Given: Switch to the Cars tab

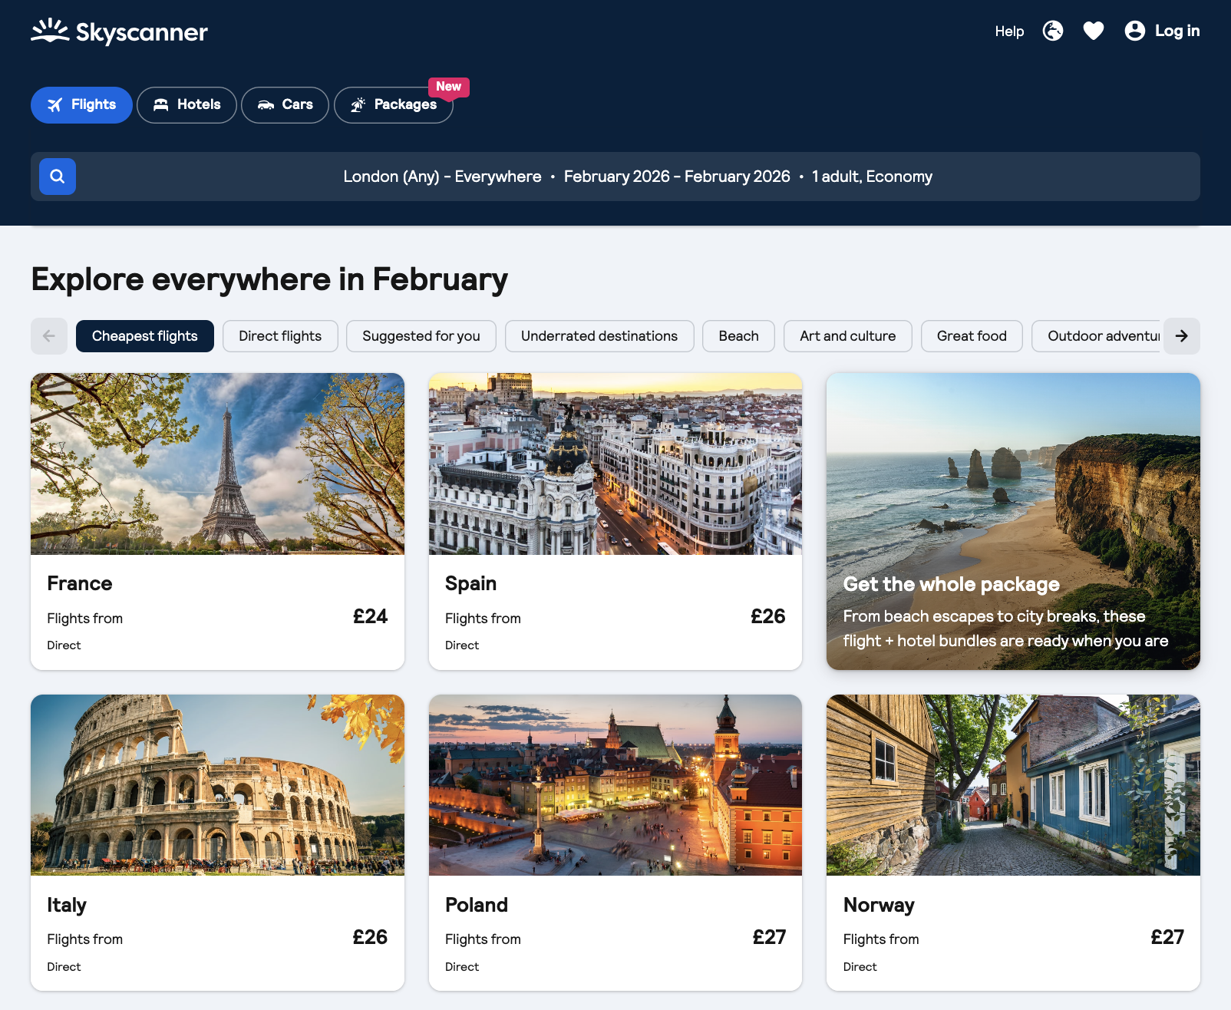Looking at the screenshot, I should coord(285,105).
